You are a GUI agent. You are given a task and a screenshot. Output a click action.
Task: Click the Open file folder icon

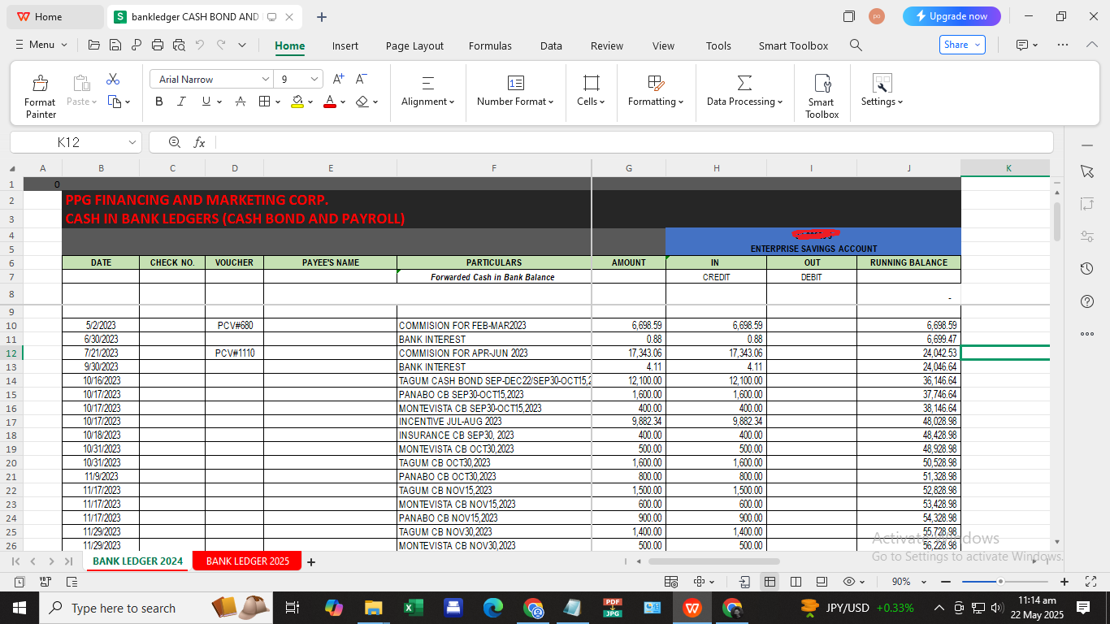coord(94,45)
